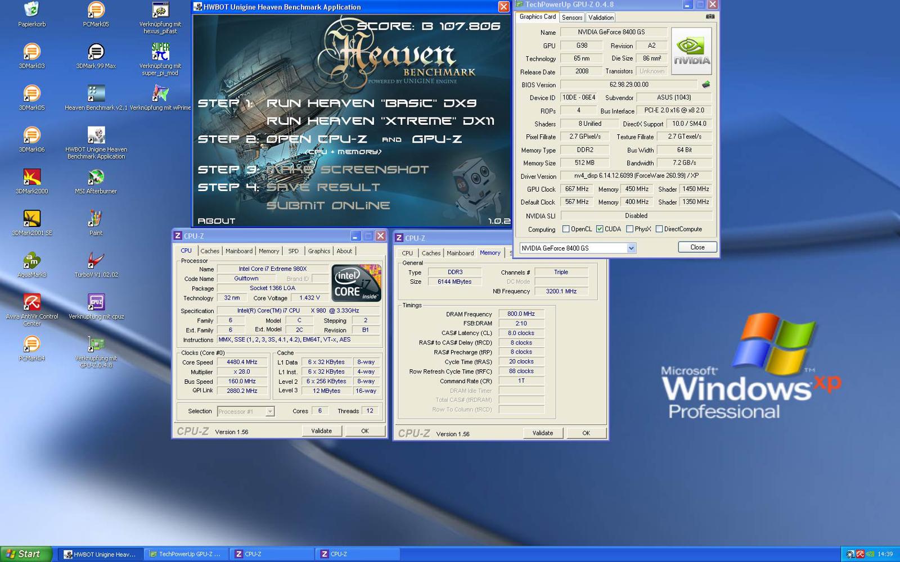900x562 pixels.
Task: Open the Mainboard tab in left CPU-Z
Action: tap(239, 251)
